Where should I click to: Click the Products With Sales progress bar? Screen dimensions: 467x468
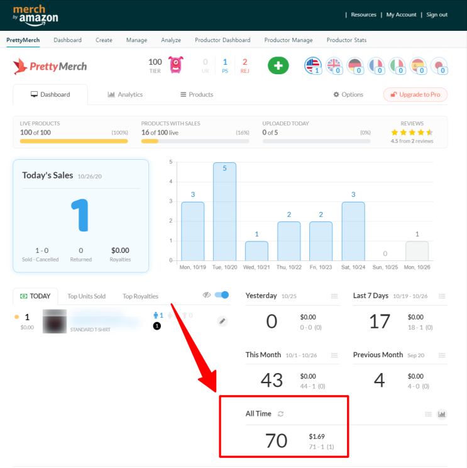click(195, 141)
